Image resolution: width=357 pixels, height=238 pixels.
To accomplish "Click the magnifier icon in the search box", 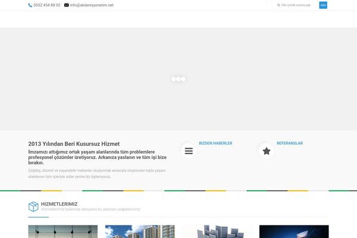I will (x=278, y=5).
